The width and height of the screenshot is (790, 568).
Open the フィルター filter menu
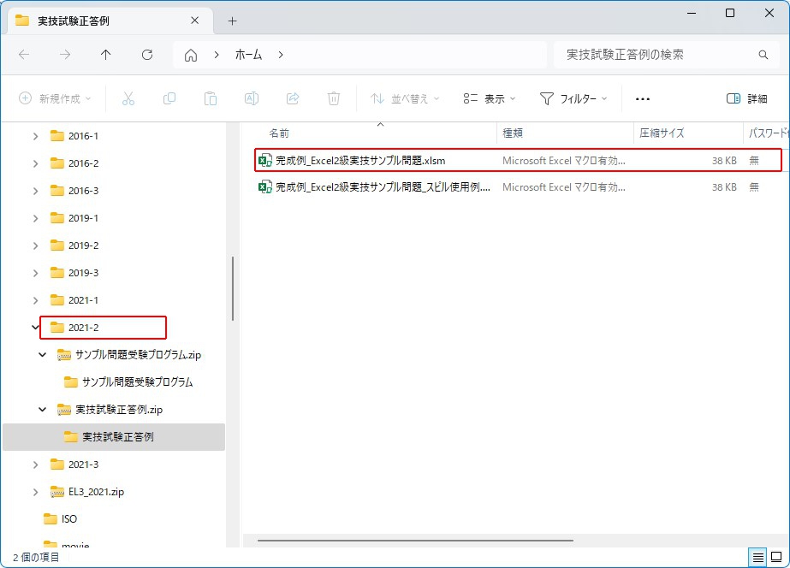573,98
